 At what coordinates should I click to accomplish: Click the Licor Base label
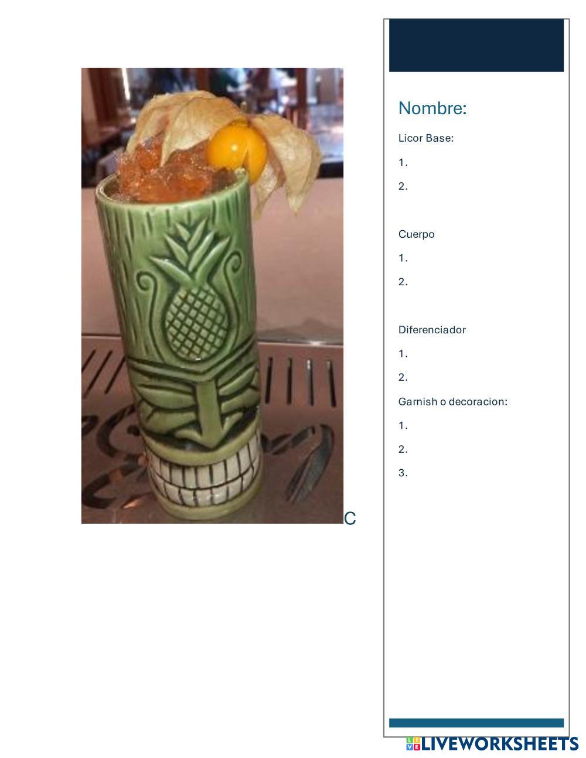[x=426, y=138]
